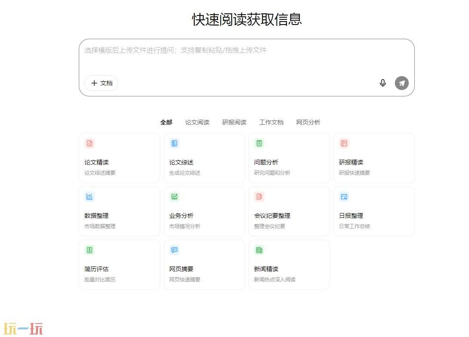Viewport: 469px width, 337px height.
Task: Click the paper-plane send button
Action: click(401, 83)
